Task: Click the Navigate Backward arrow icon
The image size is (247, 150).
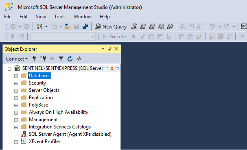Action: [x=13, y=26]
